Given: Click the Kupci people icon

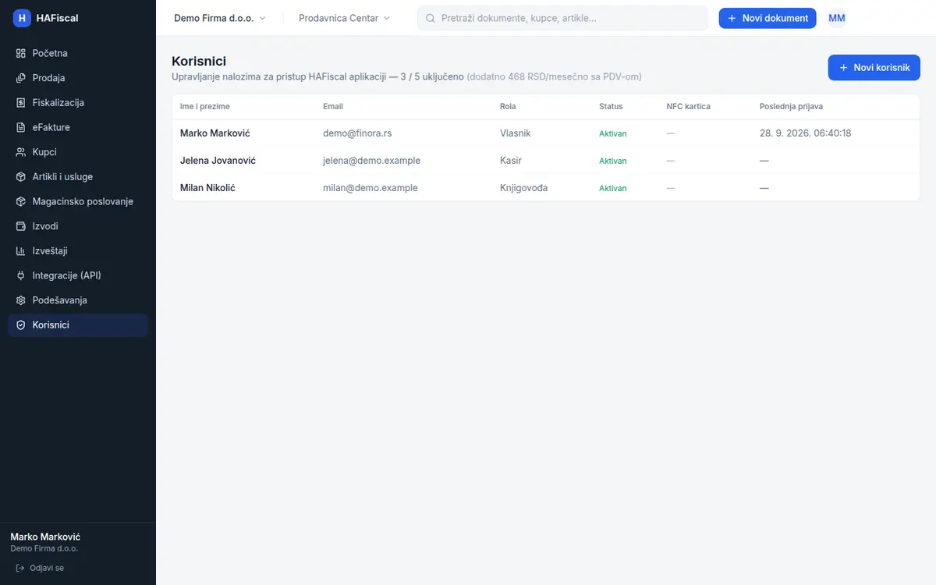Looking at the screenshot, I should point(21,152).
